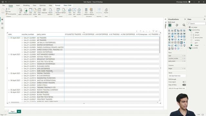Open the File menu

4,5
